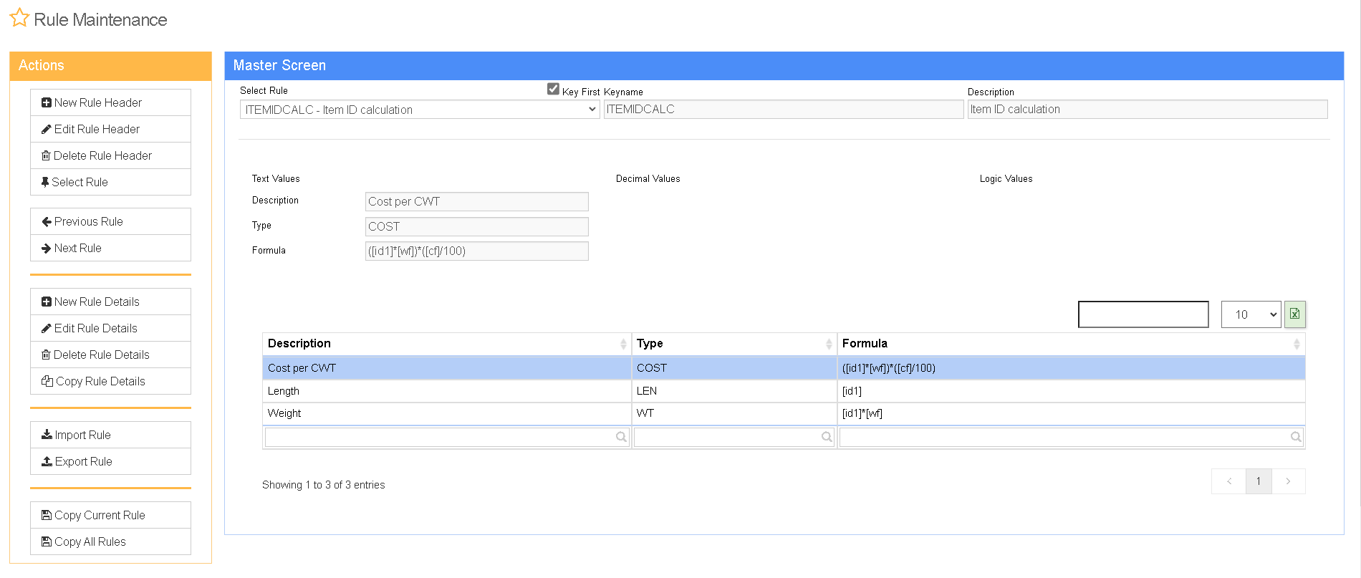
Task: Click the Text Values Description field Cost per CWT
Action: 477,201
